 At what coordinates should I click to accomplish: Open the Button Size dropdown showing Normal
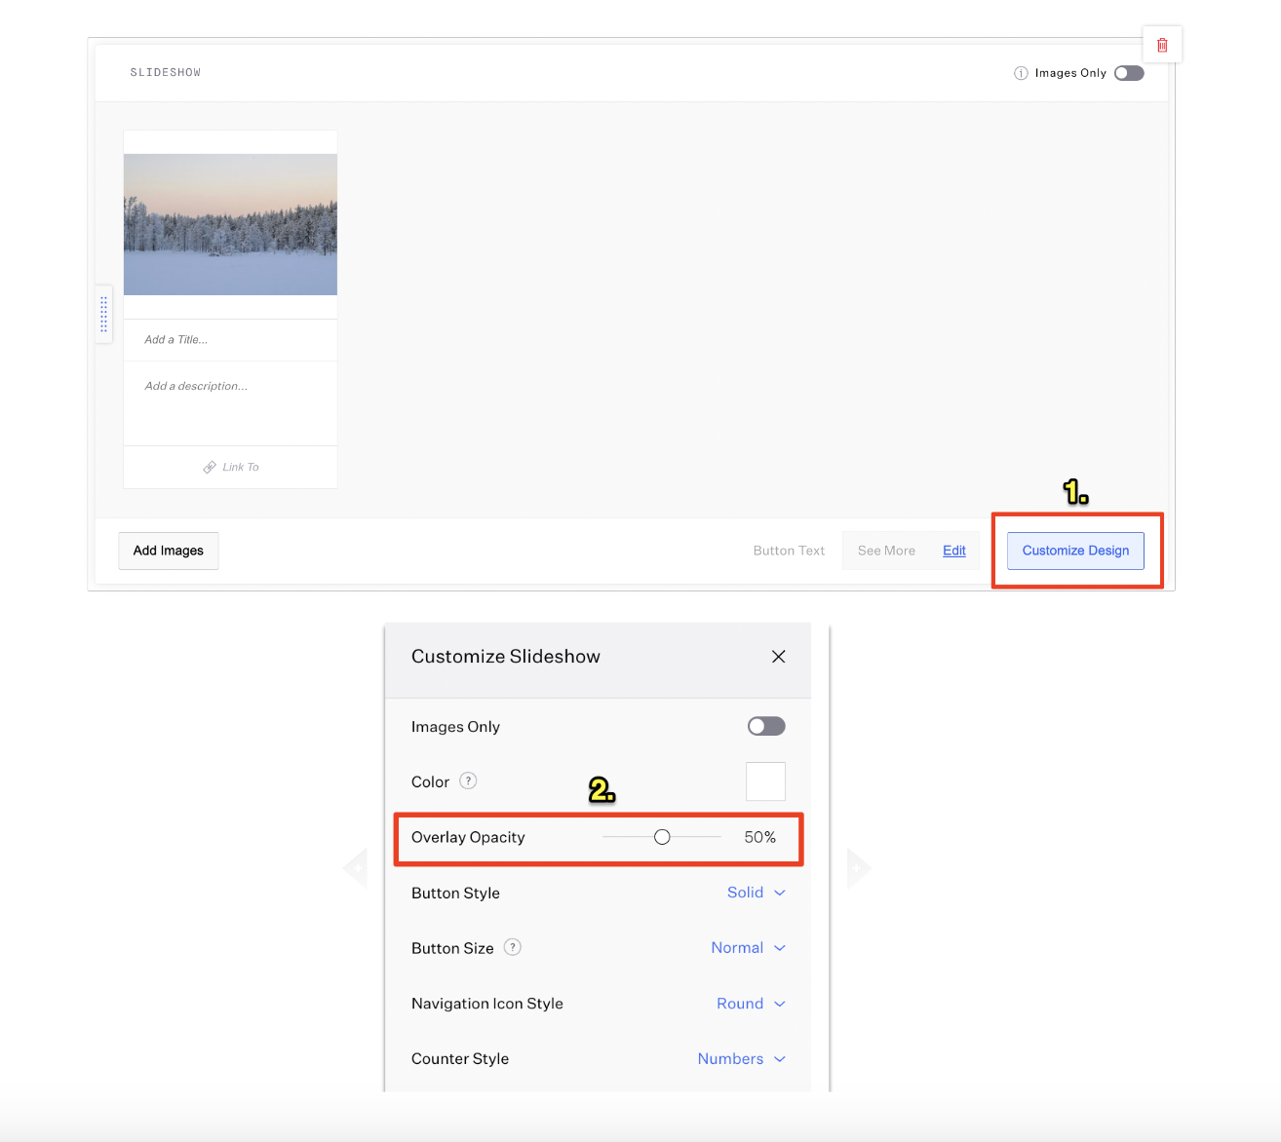click(x=748, y=947)
